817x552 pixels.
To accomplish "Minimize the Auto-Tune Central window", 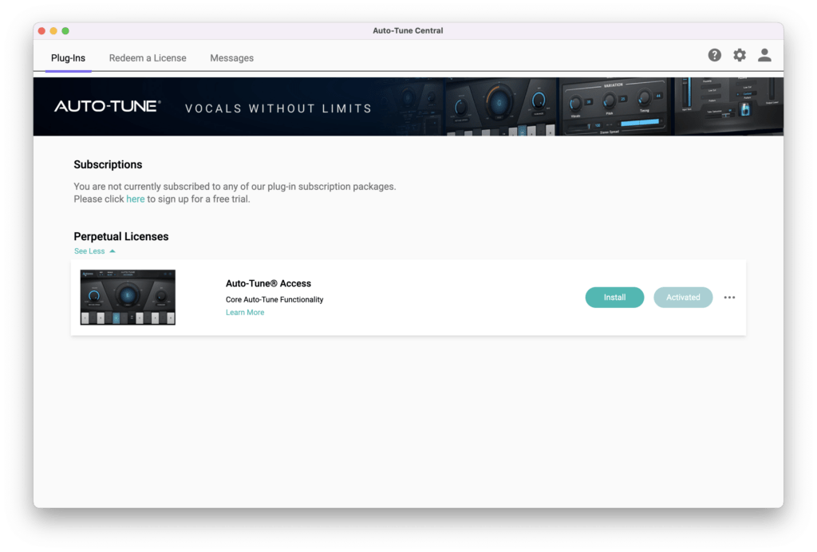I will tap(53, 31).
